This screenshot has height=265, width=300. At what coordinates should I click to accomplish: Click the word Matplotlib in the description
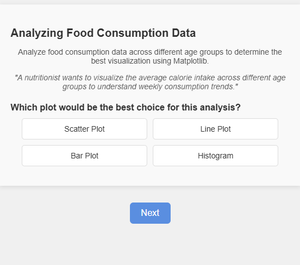[x=190, y=61]
